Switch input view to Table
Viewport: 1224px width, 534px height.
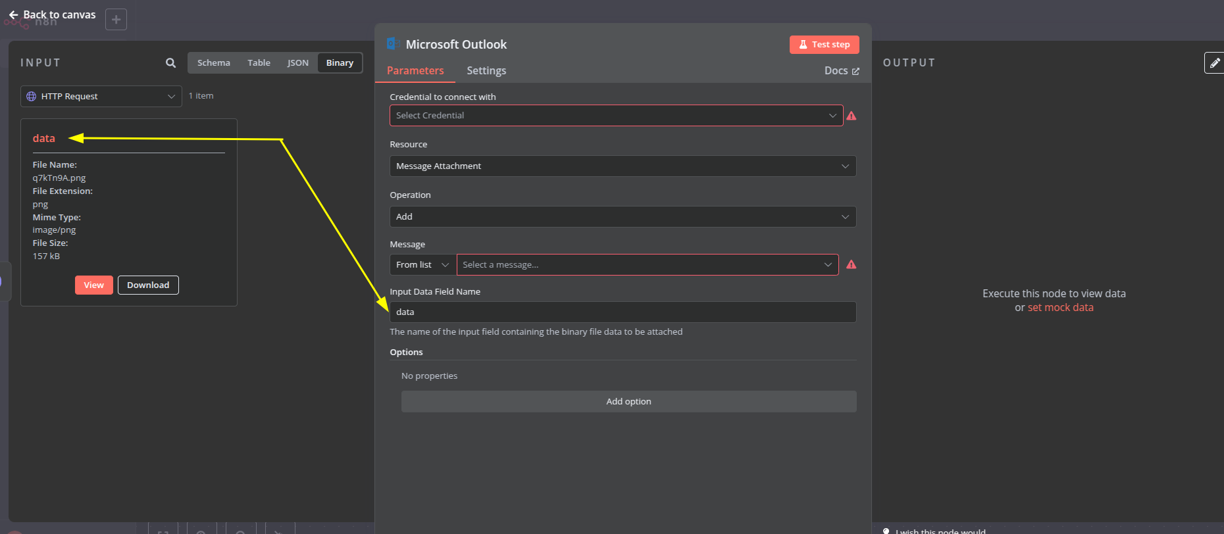pos(259,63)
